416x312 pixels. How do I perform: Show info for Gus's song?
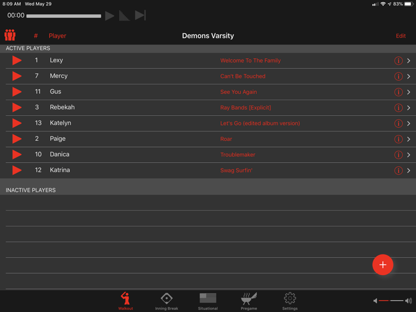398,92
